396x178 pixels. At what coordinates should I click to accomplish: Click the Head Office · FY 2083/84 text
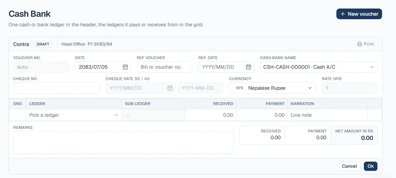[87, 44]
